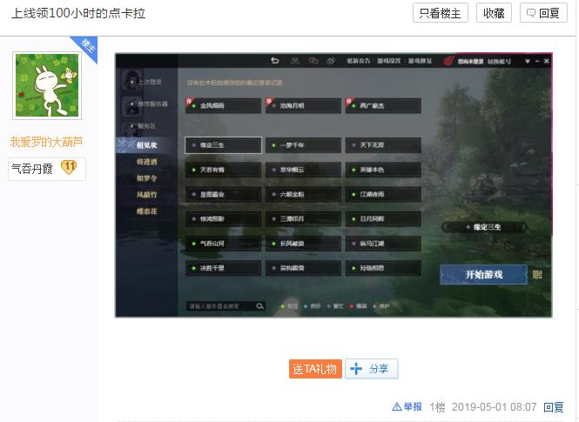Open the poster's rabbit avatar image

(47, 85)
